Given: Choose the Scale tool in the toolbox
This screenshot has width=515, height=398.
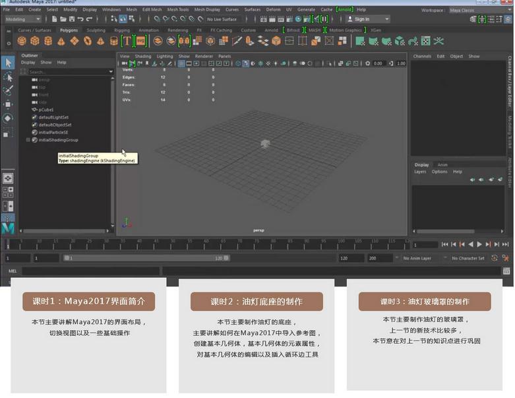Looking at the screenshot, I should click(8, 133).
